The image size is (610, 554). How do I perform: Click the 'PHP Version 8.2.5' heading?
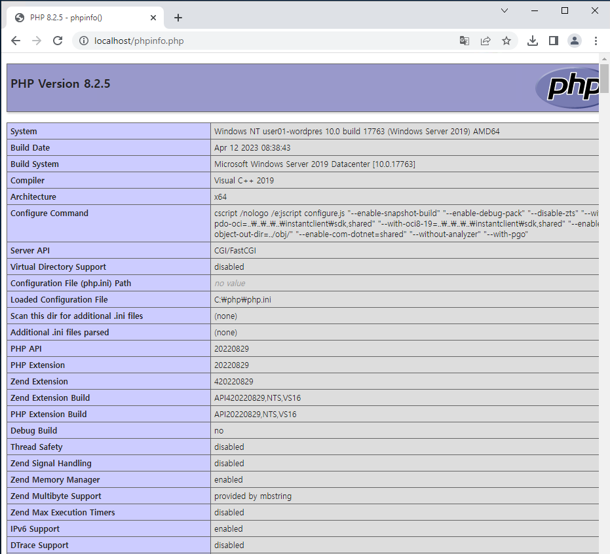pos(60,84)
